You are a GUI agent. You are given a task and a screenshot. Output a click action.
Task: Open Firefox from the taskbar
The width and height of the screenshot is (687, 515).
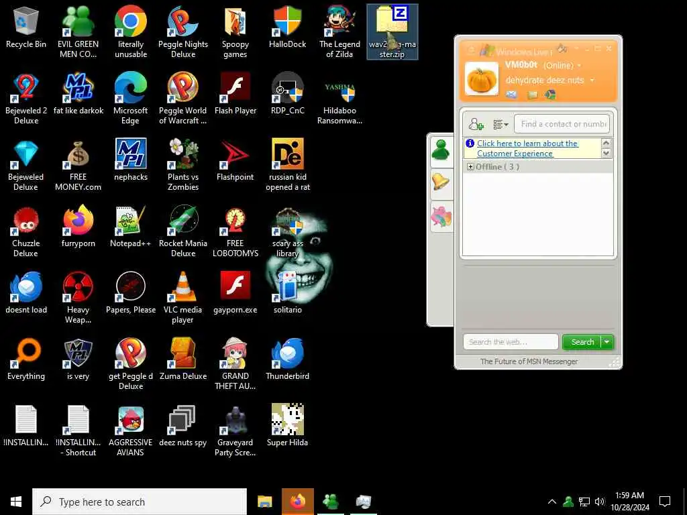coord(297,502)
